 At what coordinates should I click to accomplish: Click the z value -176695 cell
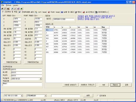(x=73, y=49)
